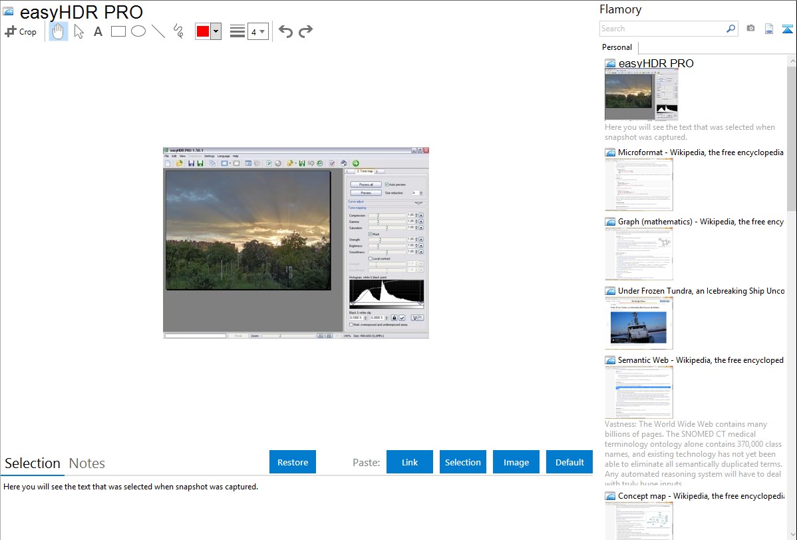
Task: Paste as Link
Action: [410, 462]
